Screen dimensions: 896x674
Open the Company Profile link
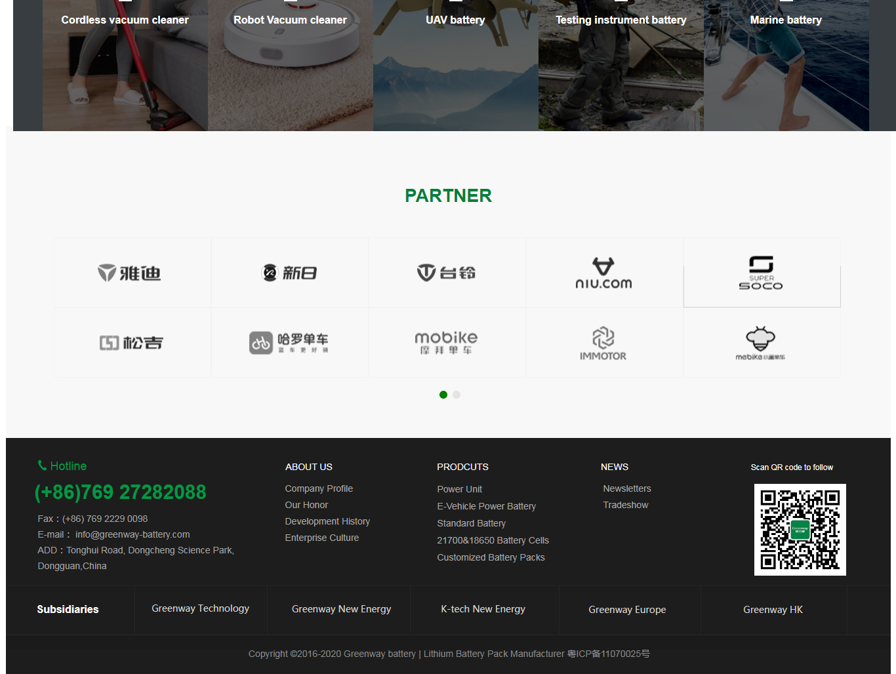(x=319, y=488)
